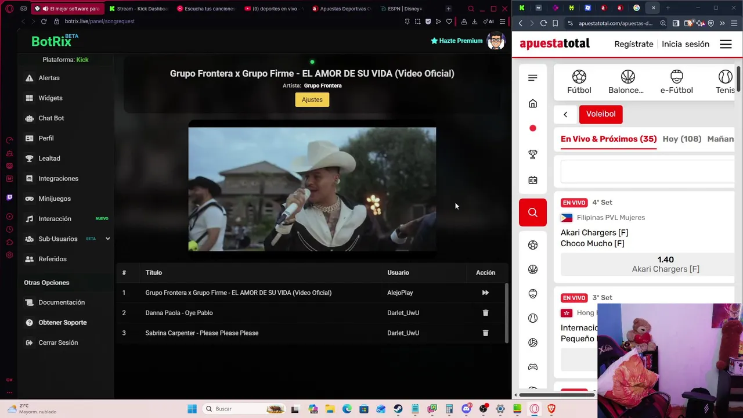Click Cerrar Sesión to log out
Image resolution: width=743 pixels, height=418 pixels.
click(57, 343)
